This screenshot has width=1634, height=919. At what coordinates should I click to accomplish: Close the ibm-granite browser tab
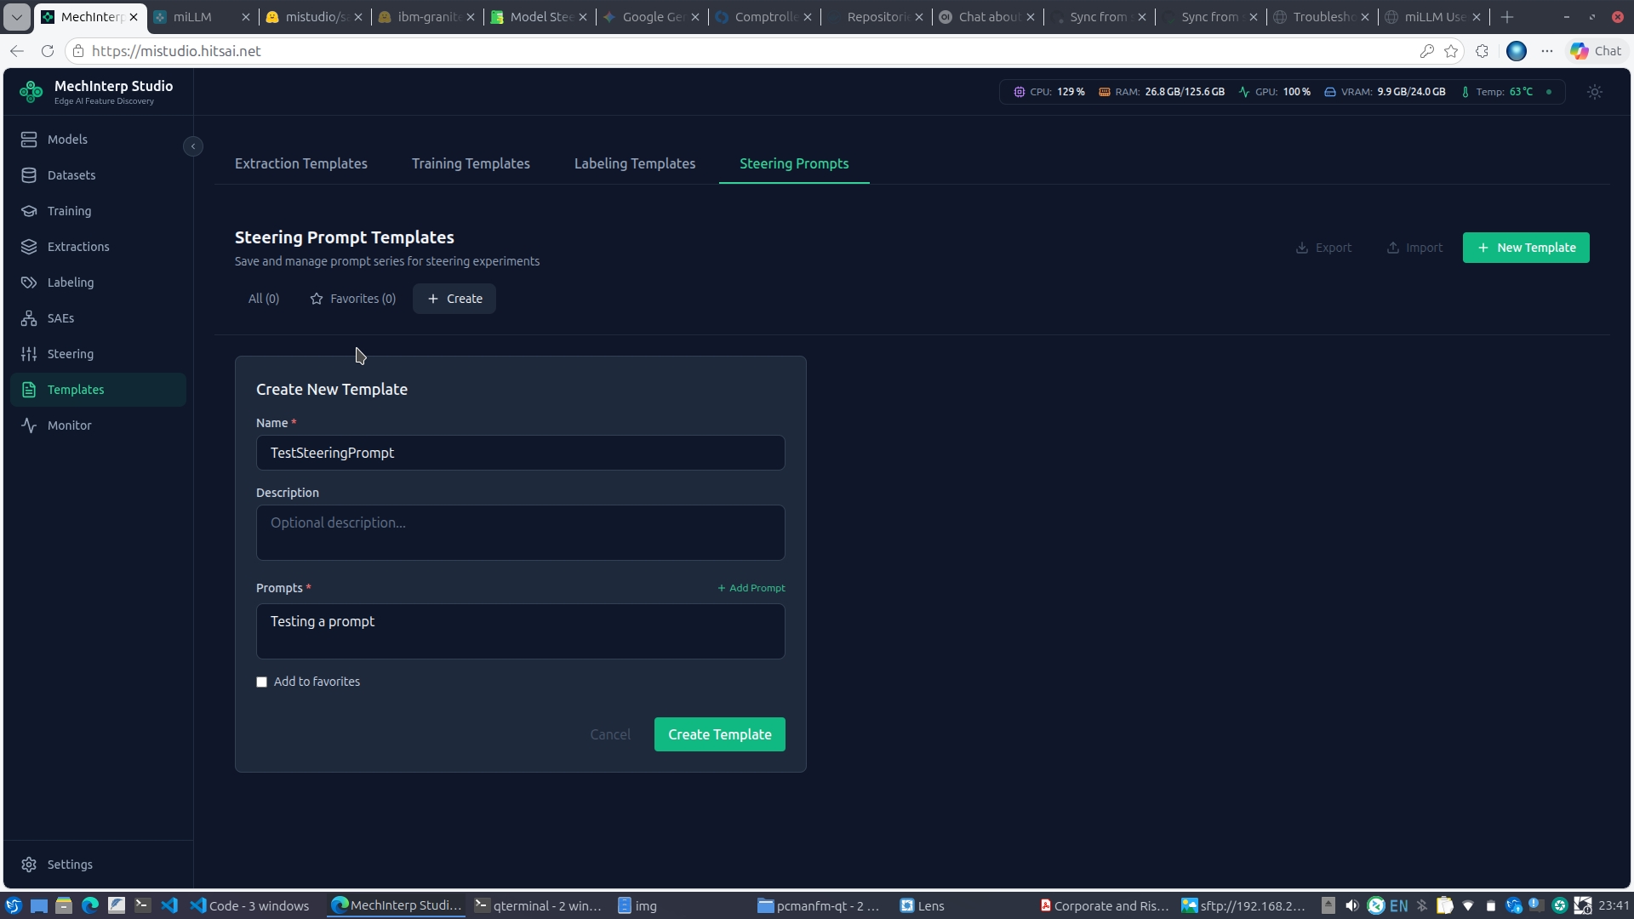coord(471,17)
